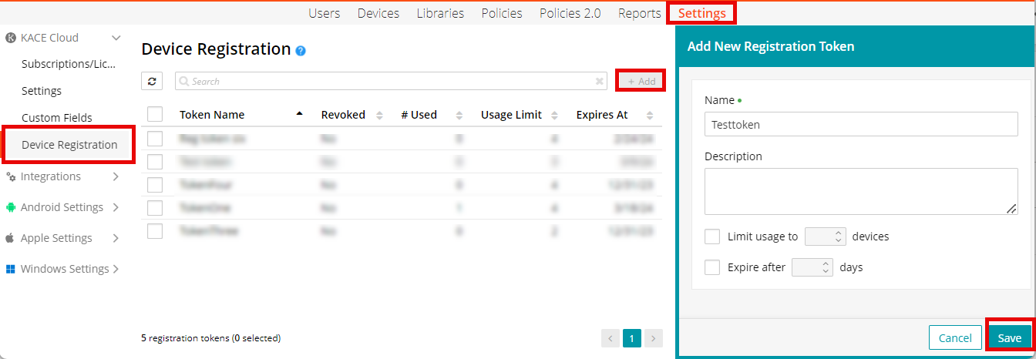Go to previous page arrow

[610, 338]
